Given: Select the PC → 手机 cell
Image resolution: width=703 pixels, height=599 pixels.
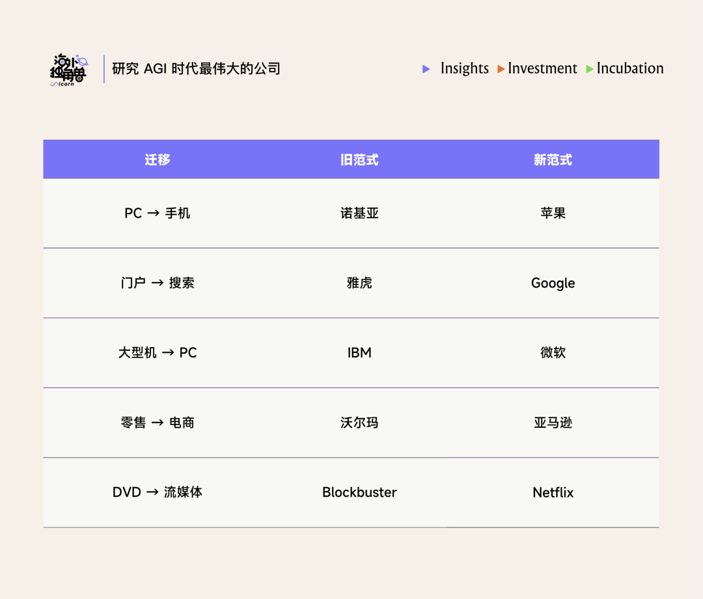Looking at the screenshot, I should pyautogui.click(x=158, y=214).
